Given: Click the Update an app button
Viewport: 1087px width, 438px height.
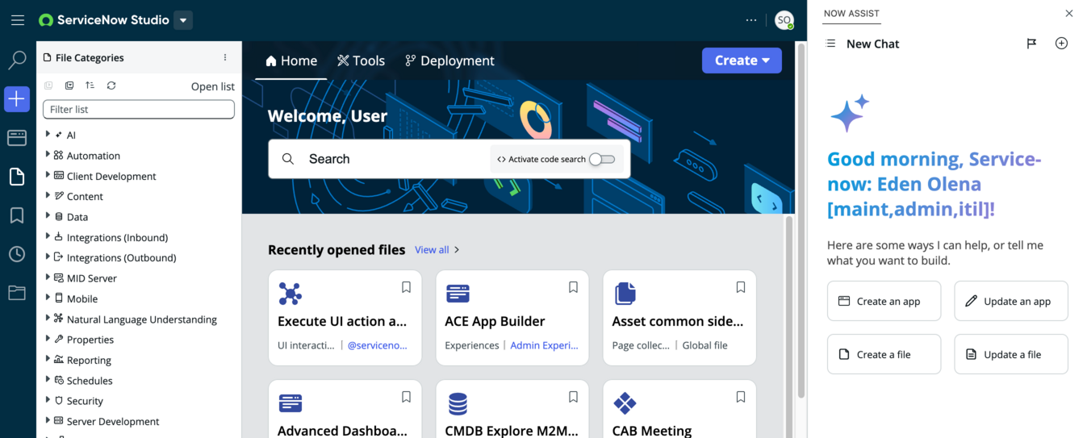Looking at the screenshot, I should (x=1011, y=301).
